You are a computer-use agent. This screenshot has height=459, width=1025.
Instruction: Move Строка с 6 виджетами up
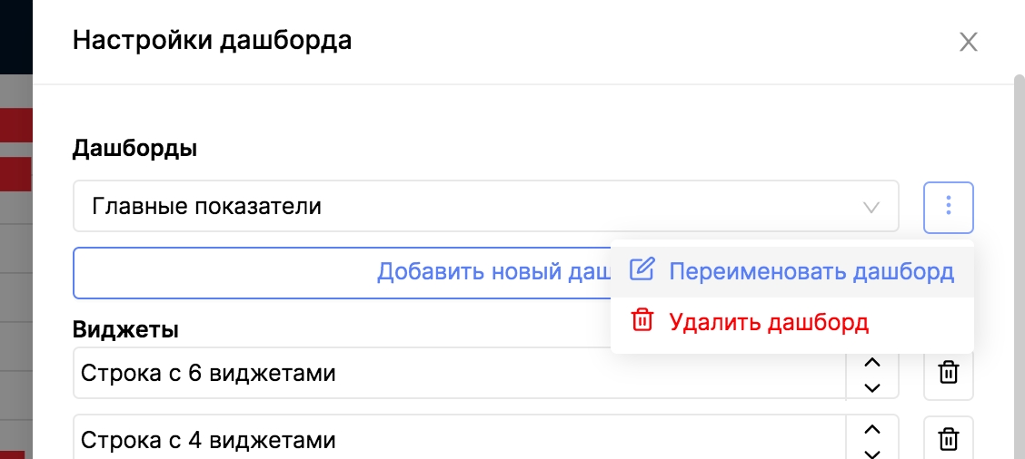point(871,362)
